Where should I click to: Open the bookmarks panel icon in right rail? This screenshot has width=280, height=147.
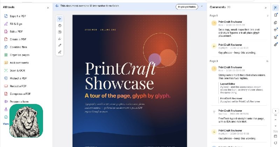coord(275,15)
